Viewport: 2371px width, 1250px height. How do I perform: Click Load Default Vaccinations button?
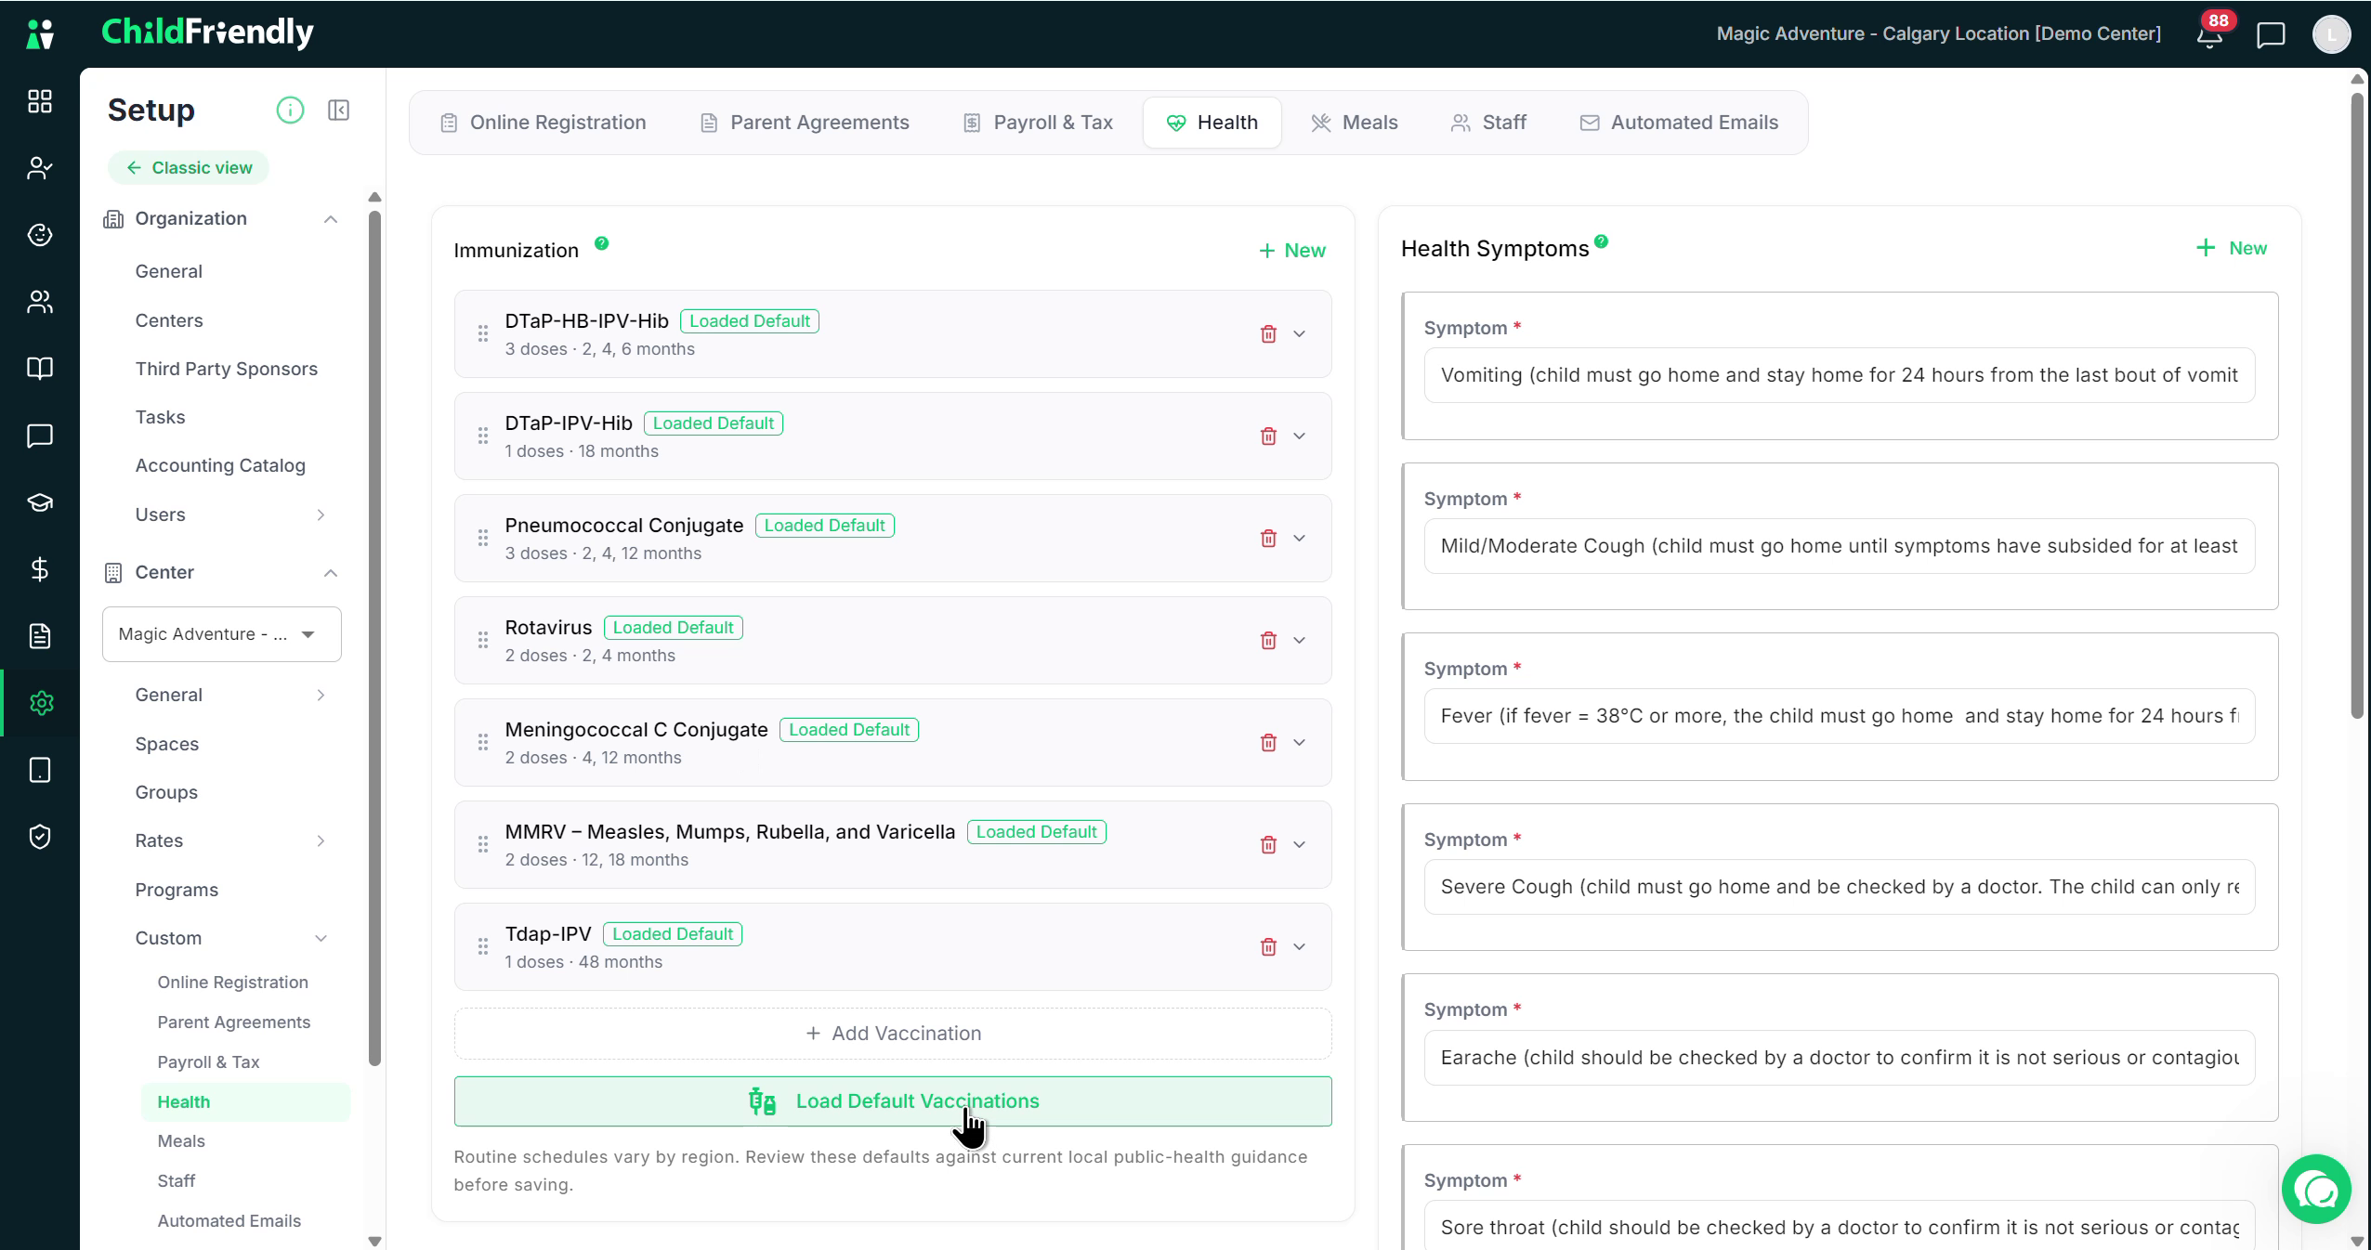[x=893, y=1101]
